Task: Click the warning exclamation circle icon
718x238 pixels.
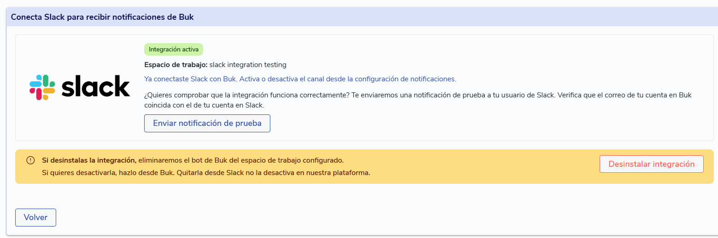Action: pyautogui.click(x=30, y=160)
